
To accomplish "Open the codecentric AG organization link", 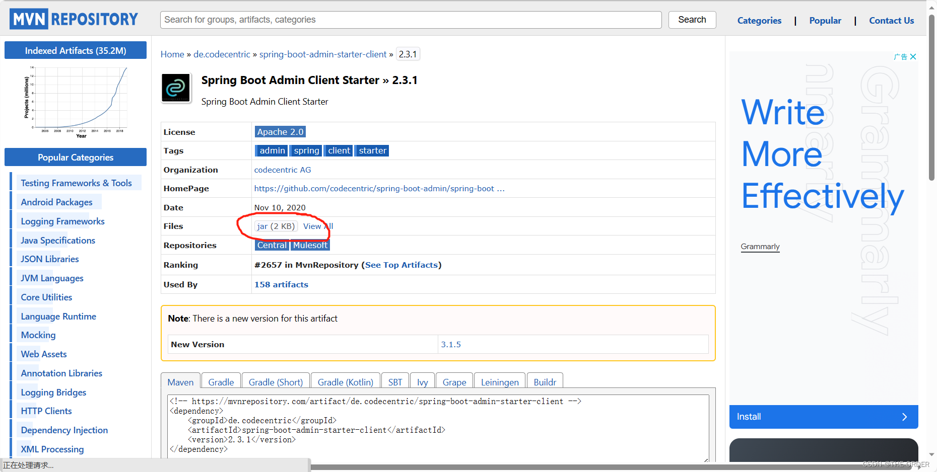I will click(x=283, y=170).
